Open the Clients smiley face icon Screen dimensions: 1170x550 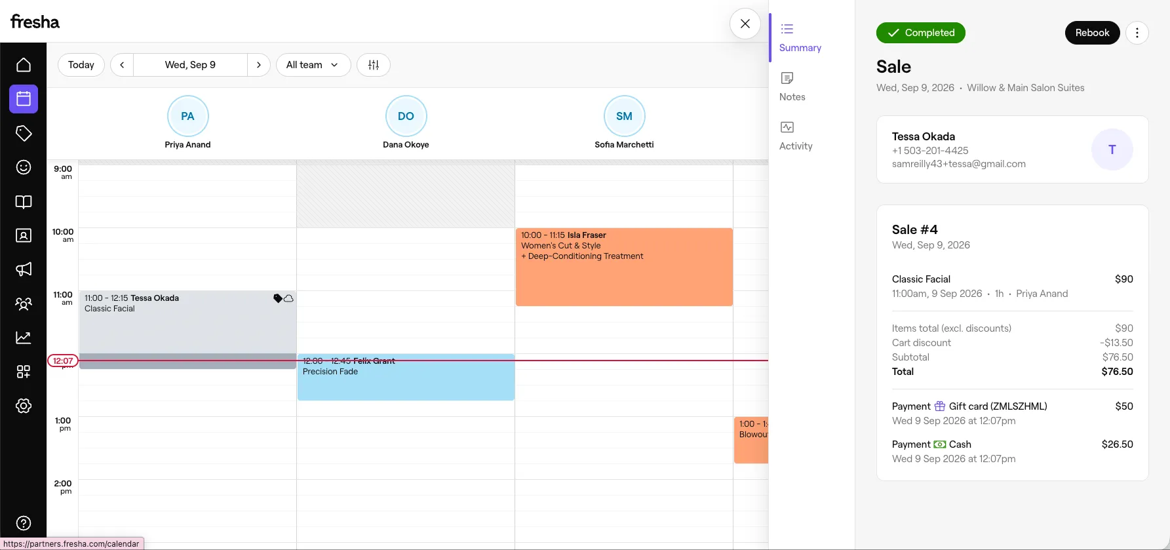click(x=24, y=167)
